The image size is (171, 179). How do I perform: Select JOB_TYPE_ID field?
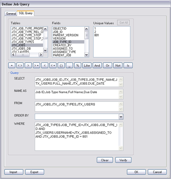pos(68,42)
